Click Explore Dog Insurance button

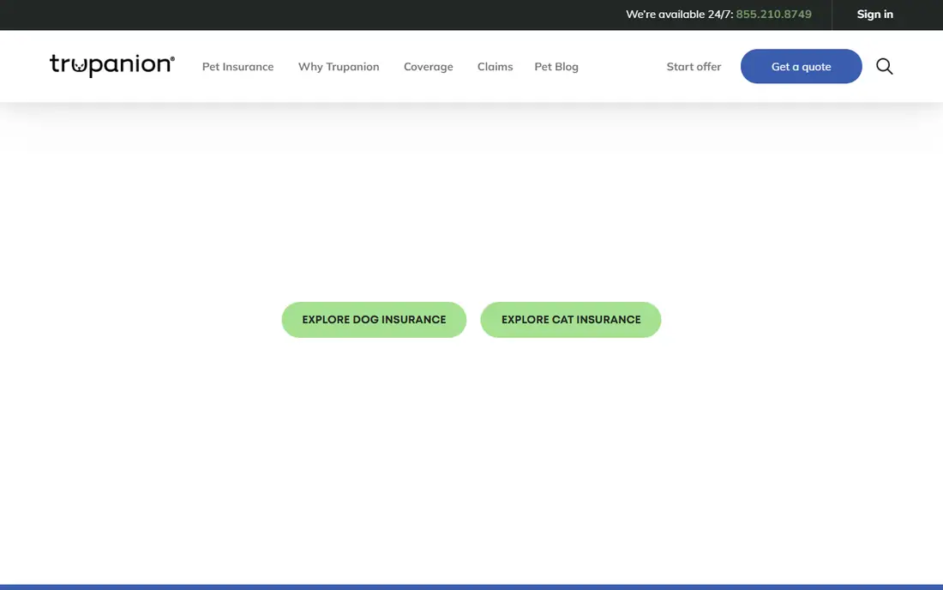click(374, 319)
